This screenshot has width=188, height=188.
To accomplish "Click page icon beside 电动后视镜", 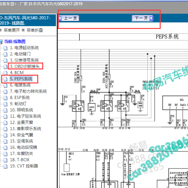I will tap(5, 148).
